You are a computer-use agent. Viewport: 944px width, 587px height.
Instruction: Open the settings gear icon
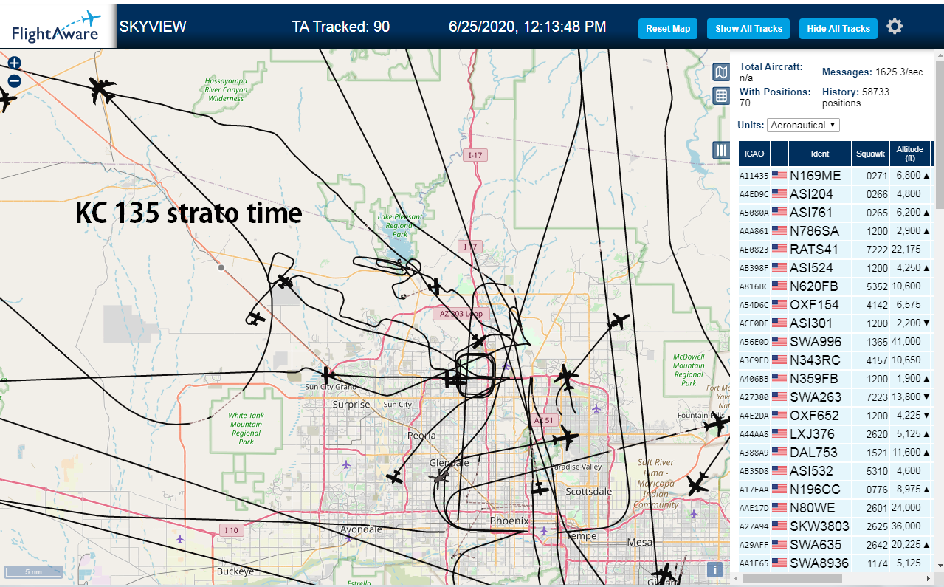coord(895,27)
